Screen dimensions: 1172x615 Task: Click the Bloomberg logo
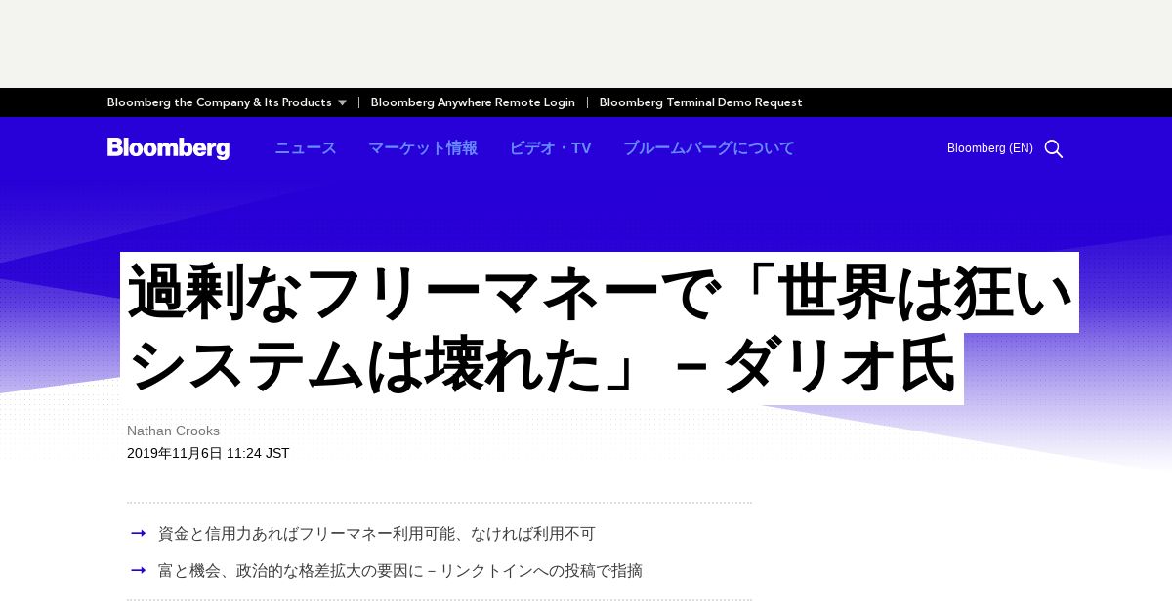pyautogui.click(x=168, y=148)
